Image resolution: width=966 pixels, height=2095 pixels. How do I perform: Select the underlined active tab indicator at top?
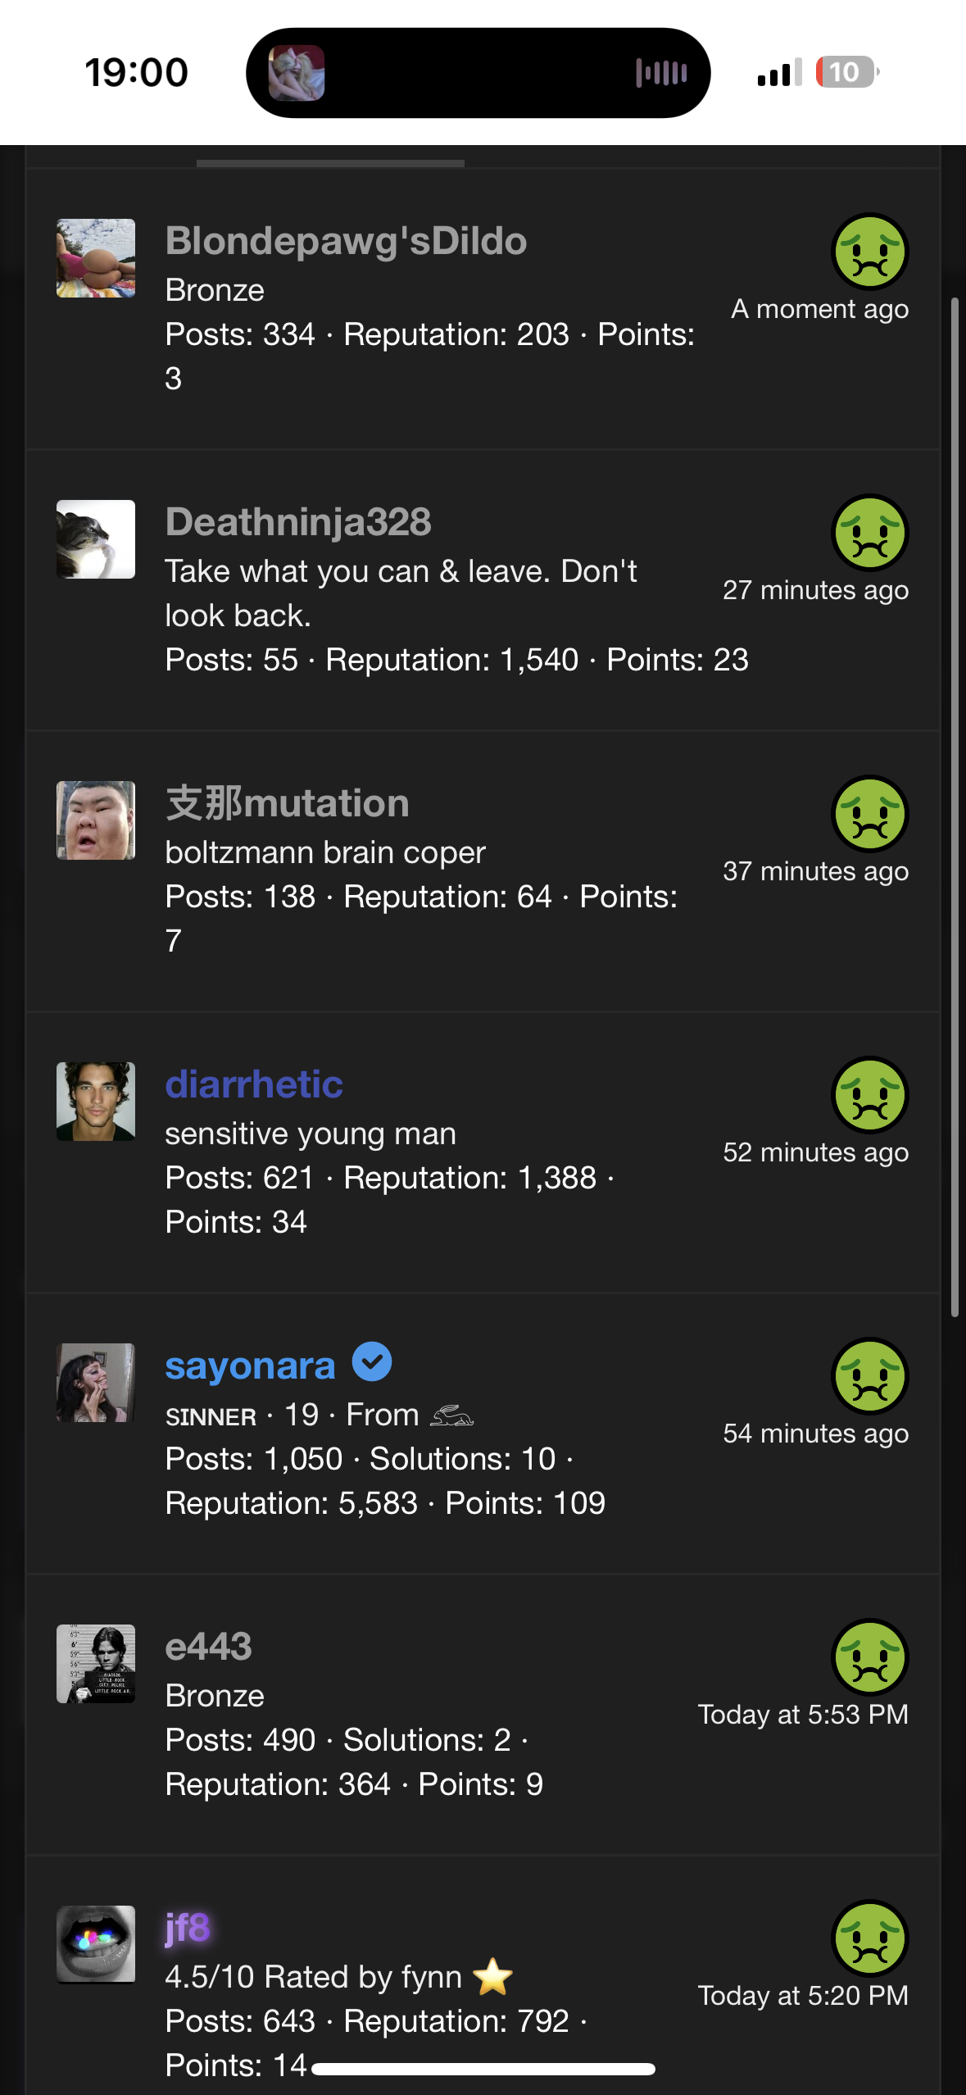[x=330, y=163]
